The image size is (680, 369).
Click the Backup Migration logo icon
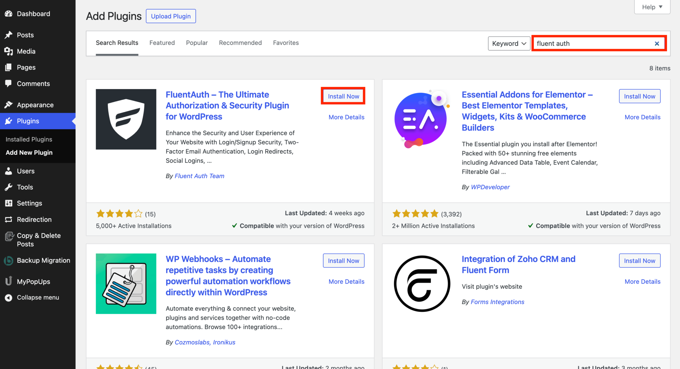coord(9,261)
